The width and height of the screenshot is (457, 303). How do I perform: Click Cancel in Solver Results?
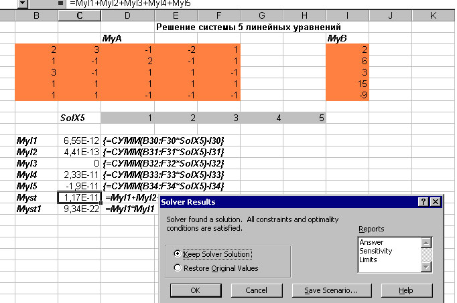pos(257,291)
